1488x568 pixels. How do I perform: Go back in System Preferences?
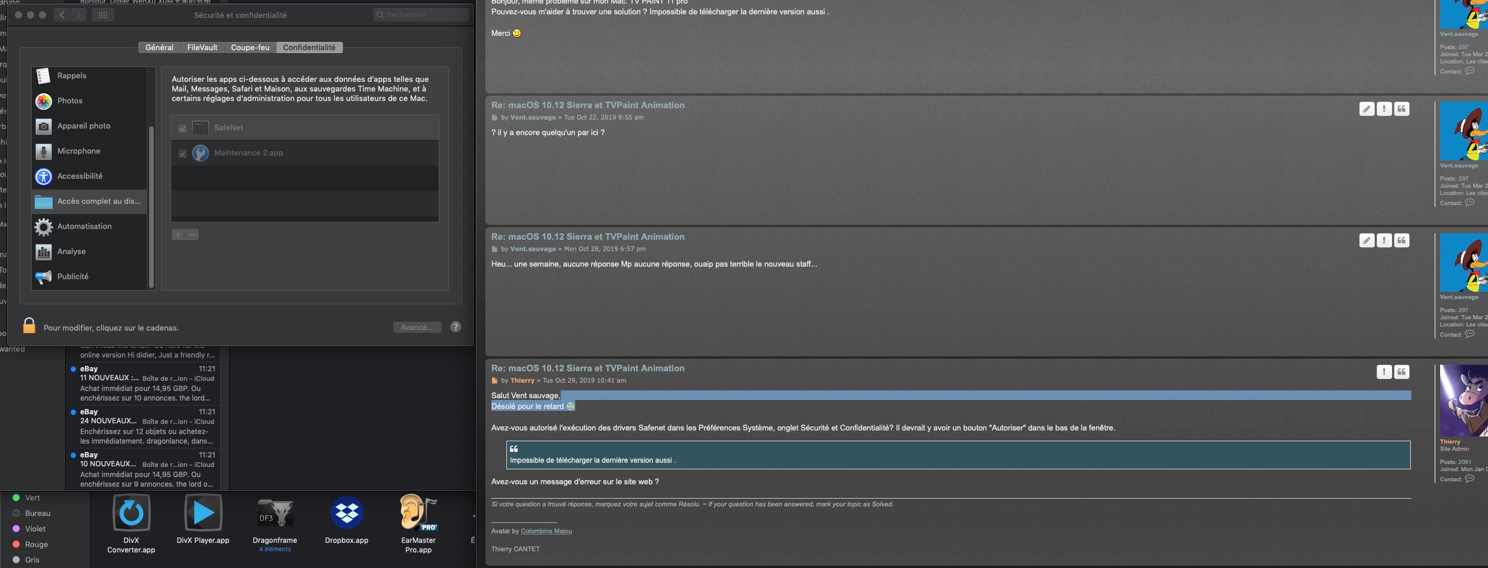(62, 15)
